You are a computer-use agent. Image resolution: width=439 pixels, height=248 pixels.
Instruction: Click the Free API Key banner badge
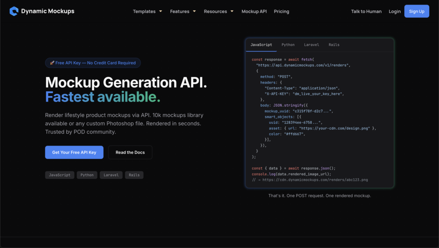coord(93,63)
